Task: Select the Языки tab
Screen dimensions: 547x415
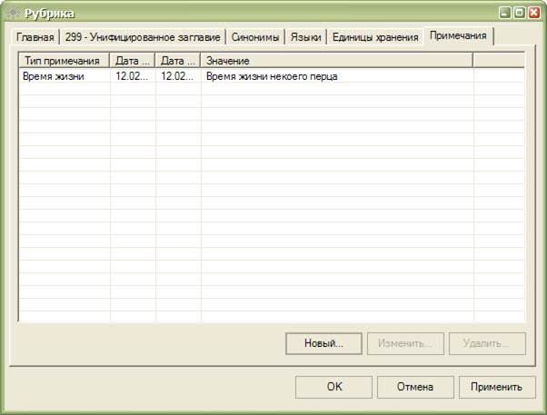Action: 305,37
